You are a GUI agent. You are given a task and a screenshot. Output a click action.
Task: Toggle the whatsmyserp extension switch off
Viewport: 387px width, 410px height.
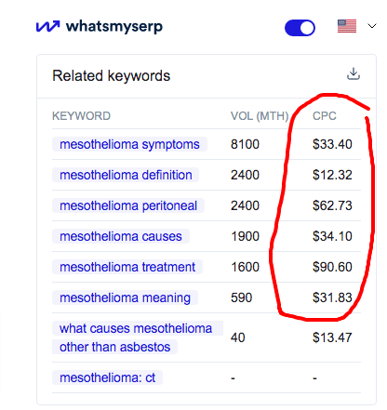click(x=300, y=28)
